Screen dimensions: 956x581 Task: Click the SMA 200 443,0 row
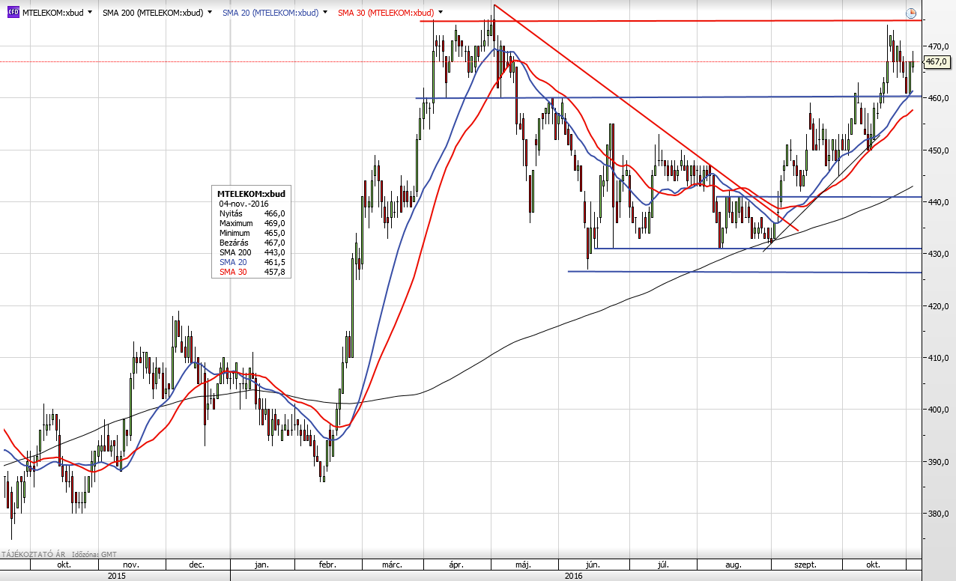(x=252, y=252)
